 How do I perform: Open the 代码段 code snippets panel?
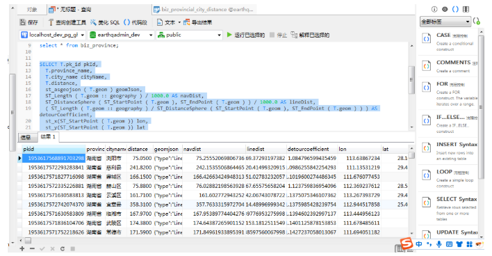coord(136,22)
